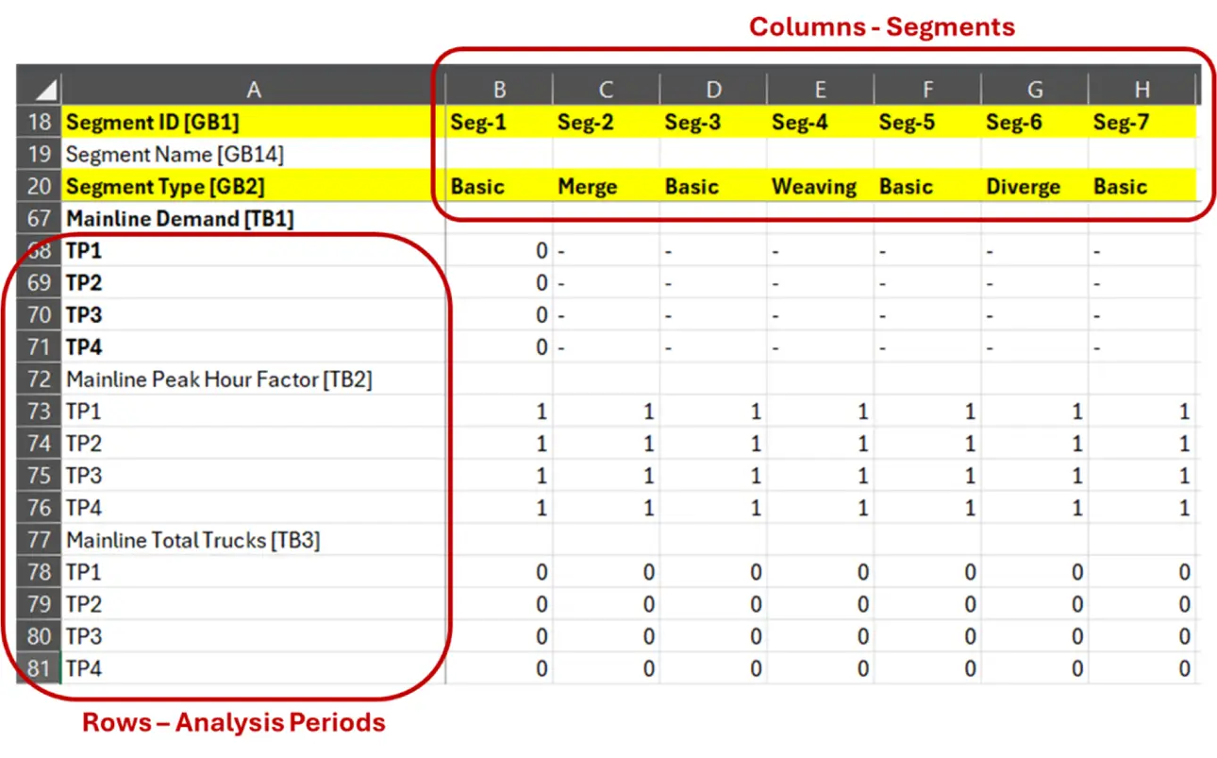Select the Diverge segment type cell

[x=1034, y=186]
